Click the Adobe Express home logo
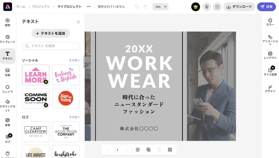The image size is (279, 158). coord(8,7)
